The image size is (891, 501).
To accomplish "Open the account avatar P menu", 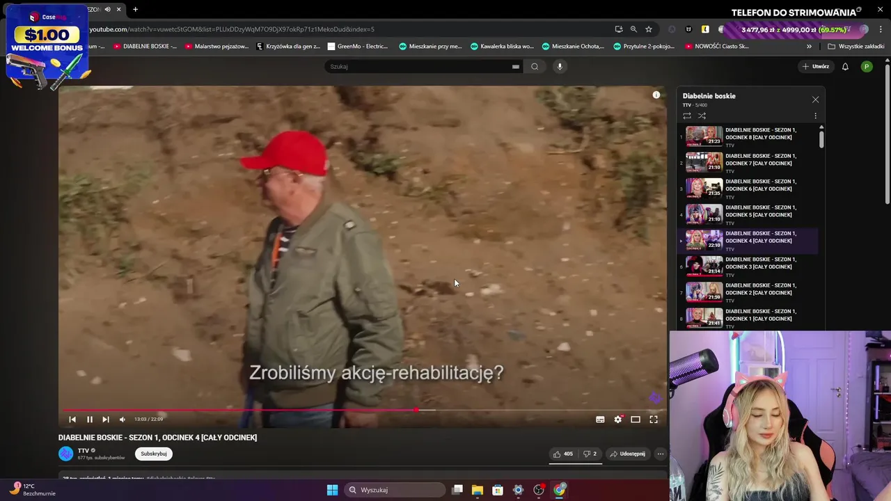I will click(867, 66).
